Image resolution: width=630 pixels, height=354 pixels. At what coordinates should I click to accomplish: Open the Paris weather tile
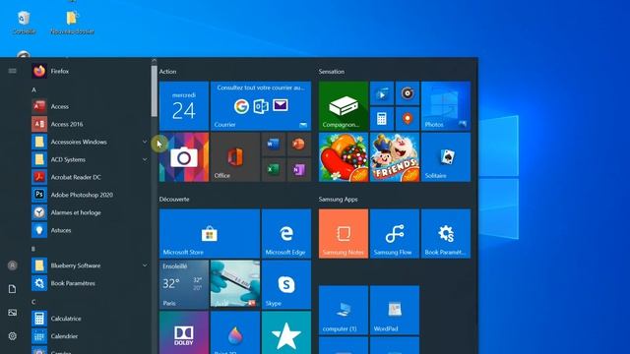184,284
